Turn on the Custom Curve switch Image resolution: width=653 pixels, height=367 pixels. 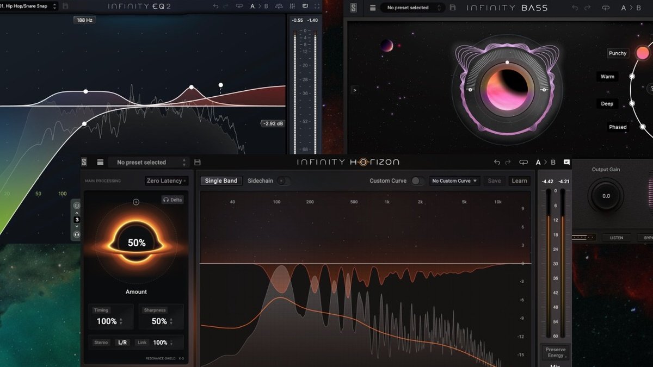point(417,181)
